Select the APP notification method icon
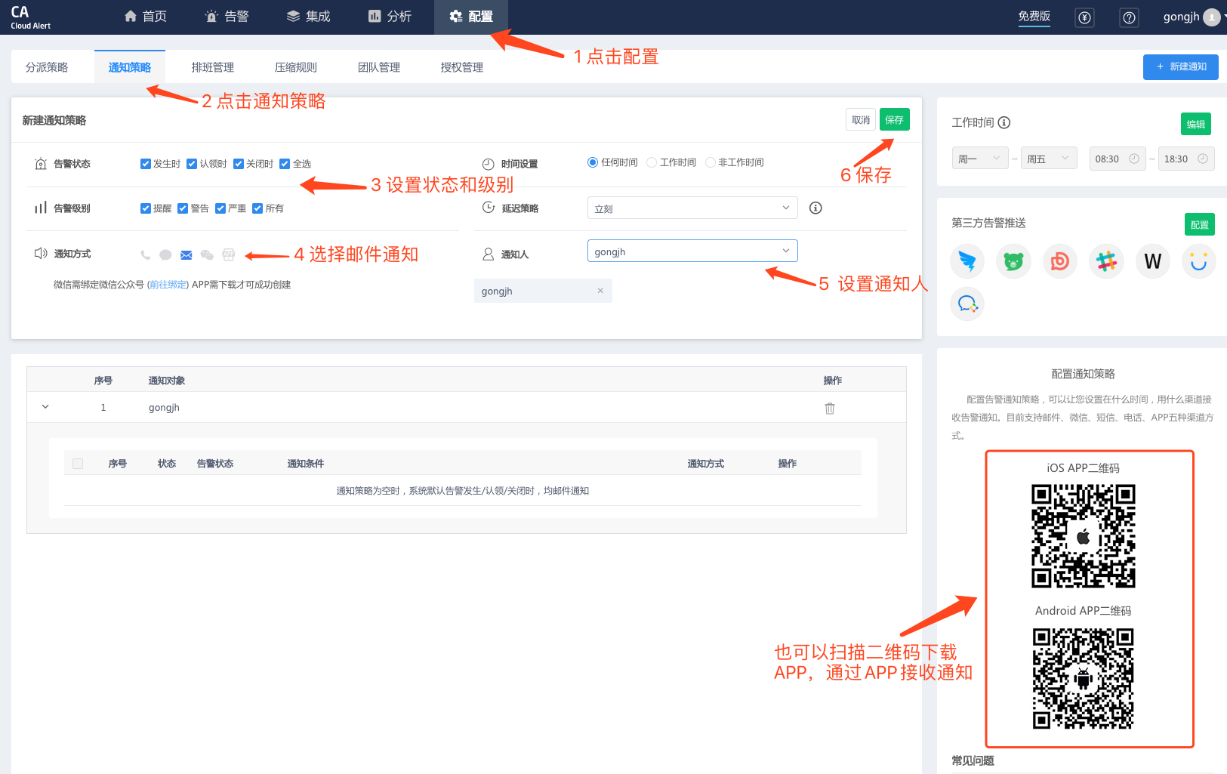Image resolution: width=1227 pixels, height=774 pixels. tap(228, 254)
